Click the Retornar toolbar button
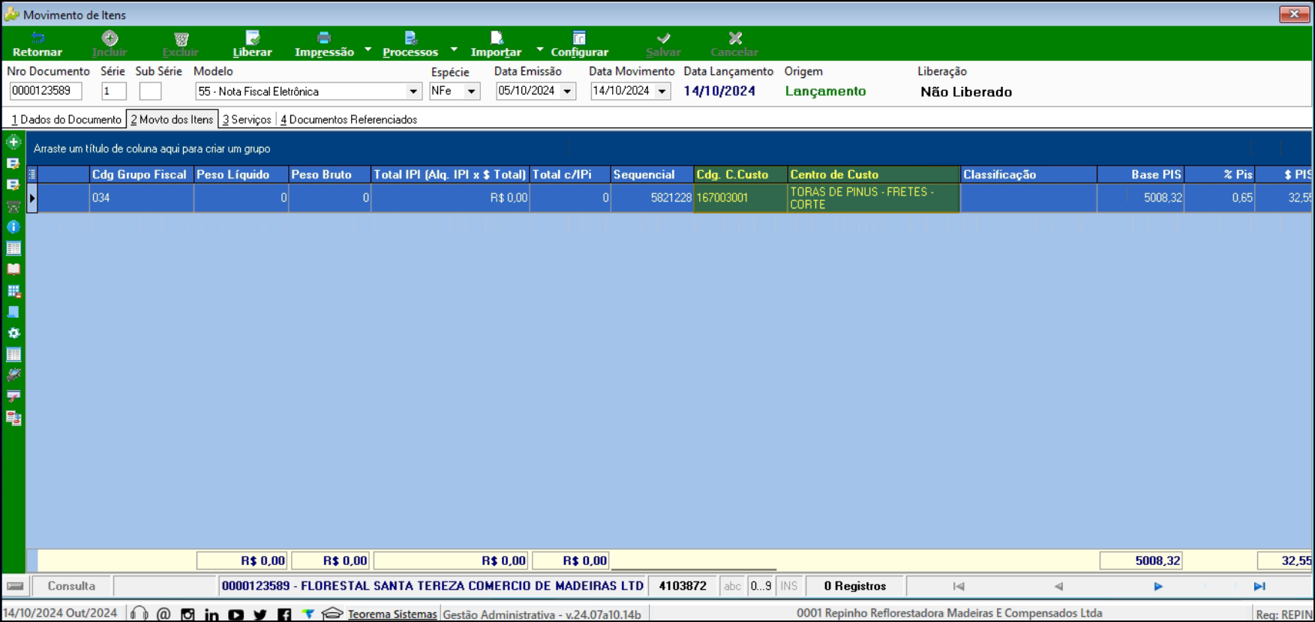Screen dimensions: 1315x622 tap(38, 44)
